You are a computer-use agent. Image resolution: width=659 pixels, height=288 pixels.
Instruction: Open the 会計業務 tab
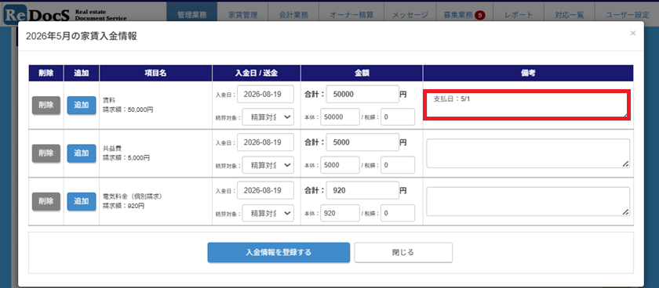click(293, 15)
